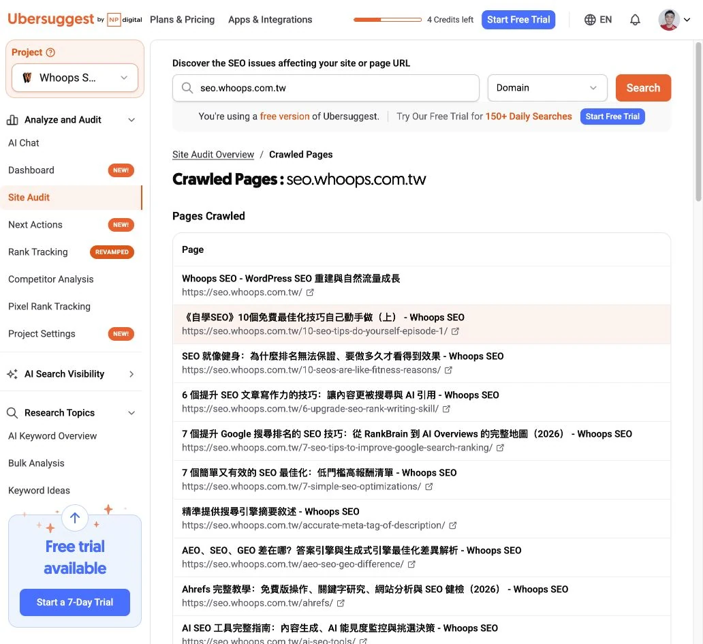Screen dimensions: 703x644
Task: Click the Whoops SEO homepage title row
Action: (291, 279)
